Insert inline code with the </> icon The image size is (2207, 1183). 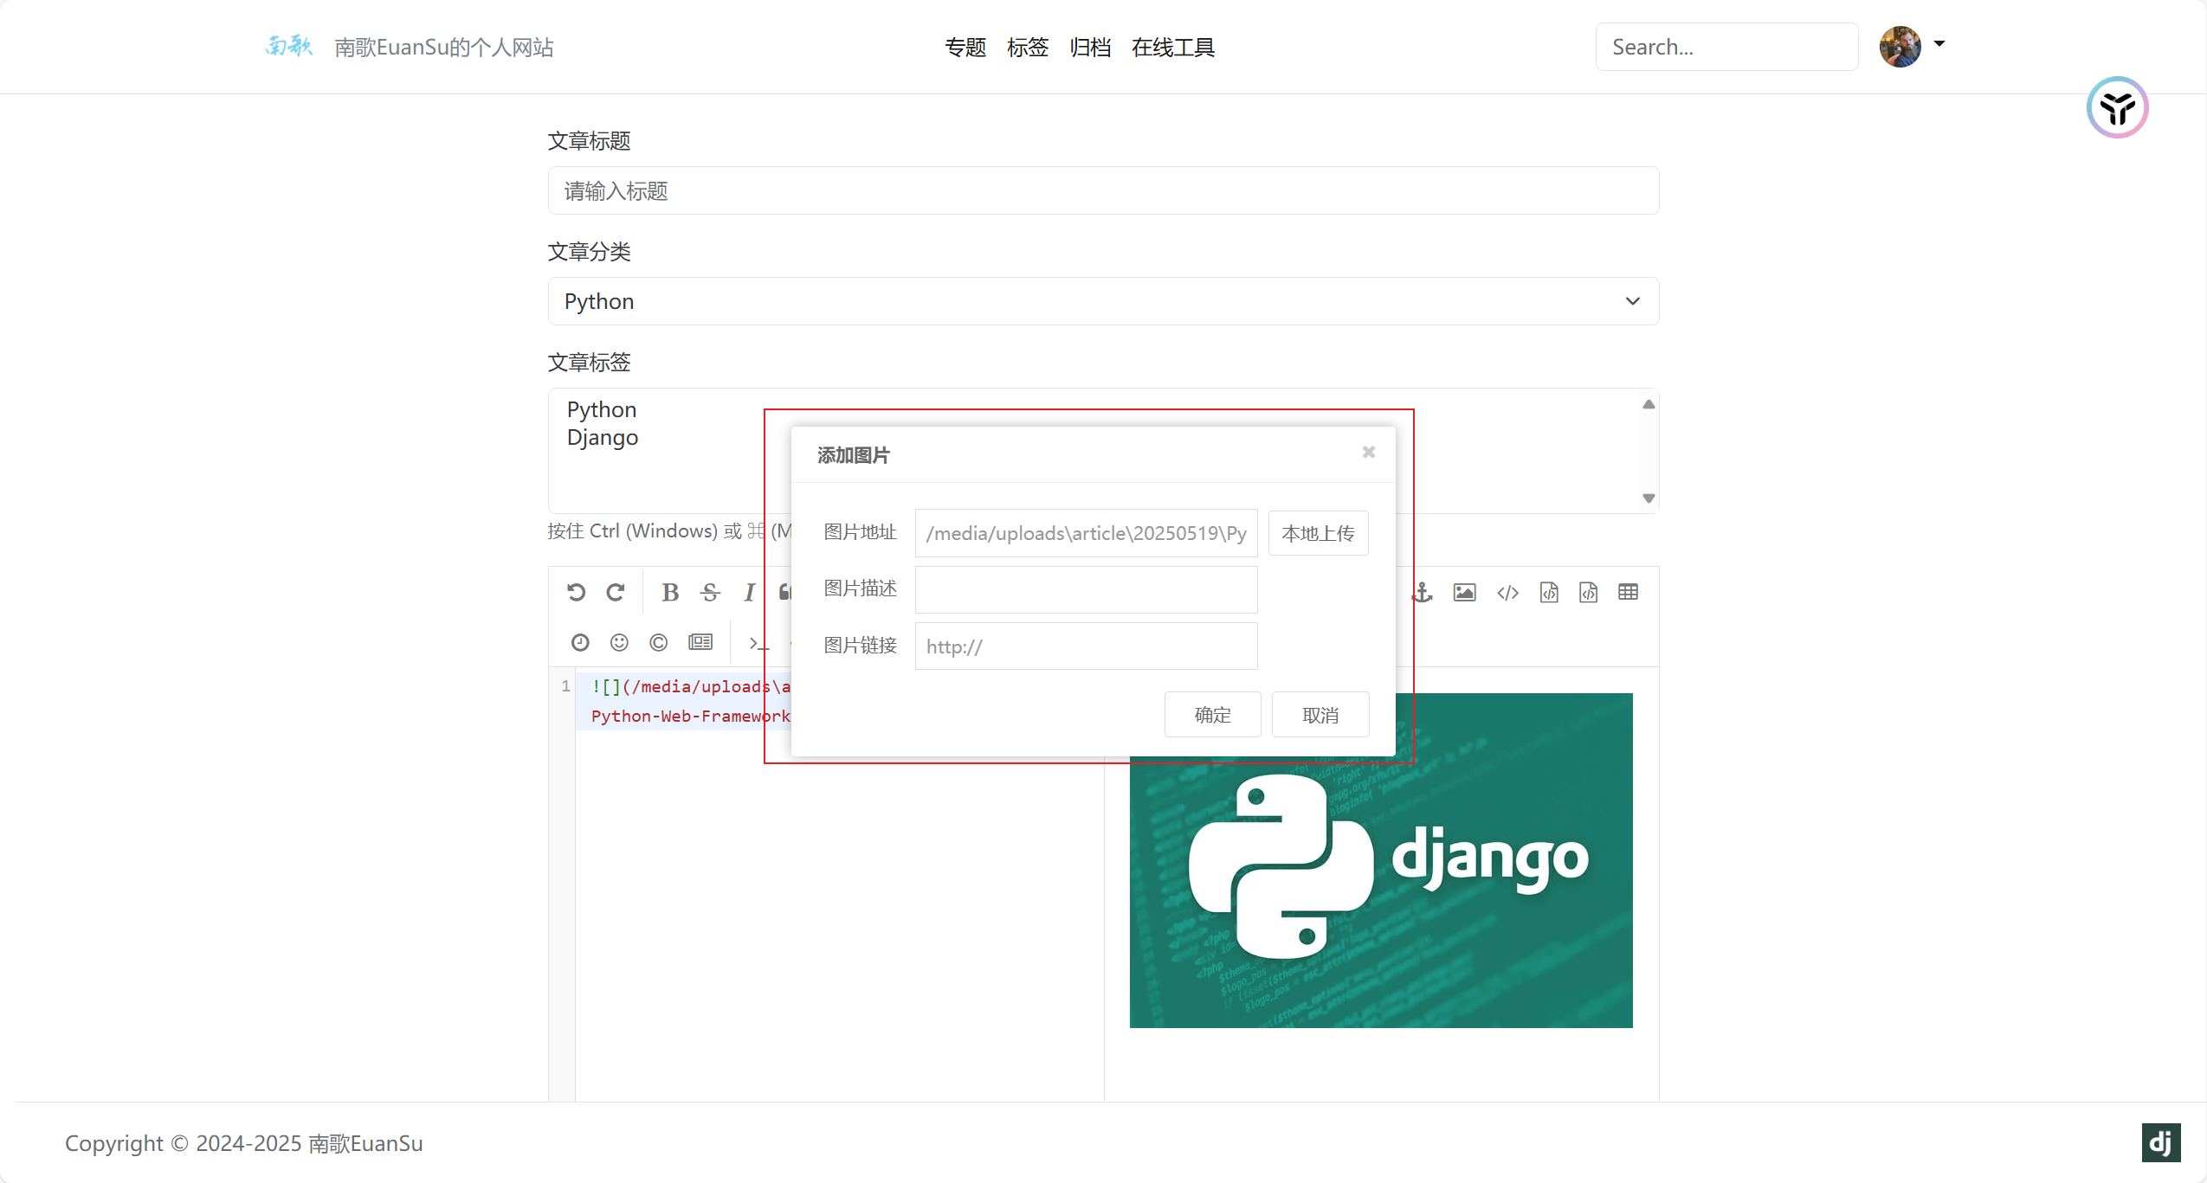[x=1507, y=592]
